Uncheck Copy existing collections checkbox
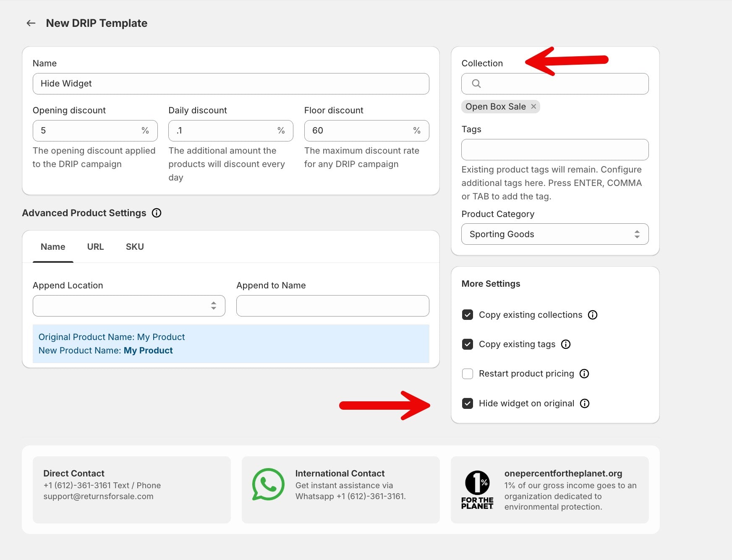This screenshot has width=732, height=560. 468,315
